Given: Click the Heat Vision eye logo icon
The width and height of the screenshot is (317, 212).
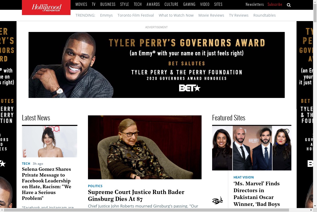Looking at the screenshot, I should point(217,201).
